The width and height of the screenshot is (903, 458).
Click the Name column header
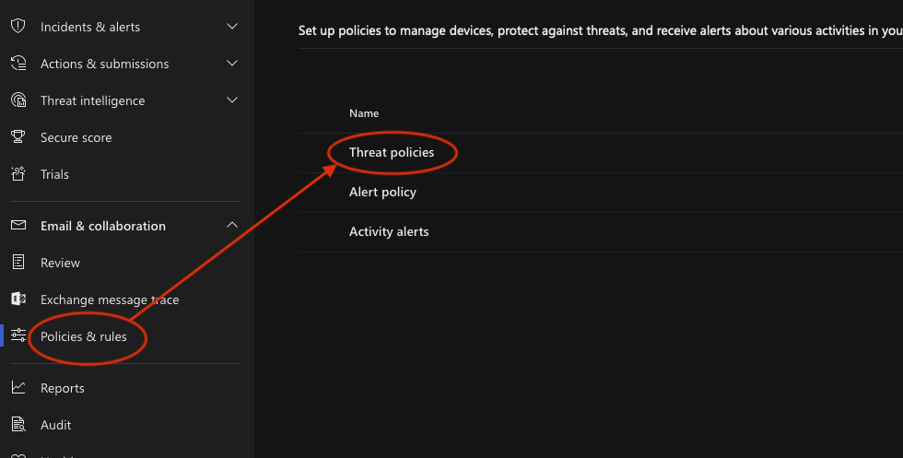pos(364,113)
